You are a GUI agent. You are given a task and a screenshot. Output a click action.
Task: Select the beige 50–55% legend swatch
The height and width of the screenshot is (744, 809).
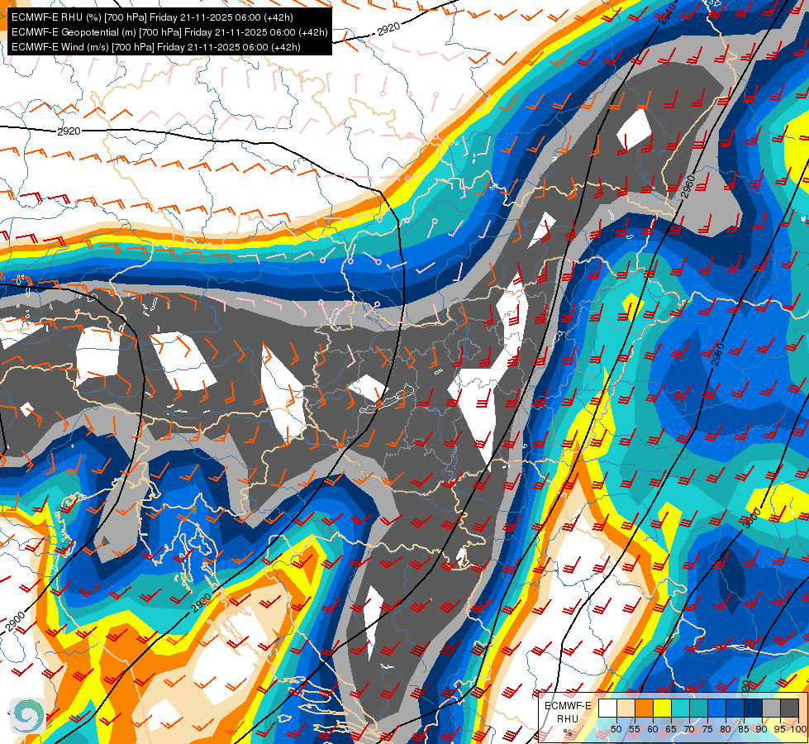click(x=626, y=708)
